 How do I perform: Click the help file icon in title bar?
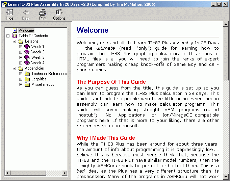(4, 4)
